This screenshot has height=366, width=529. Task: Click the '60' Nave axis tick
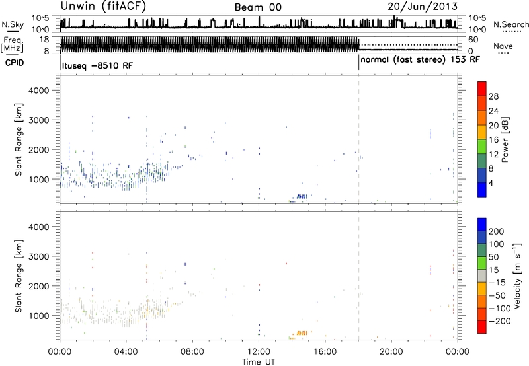pos(473,40)
